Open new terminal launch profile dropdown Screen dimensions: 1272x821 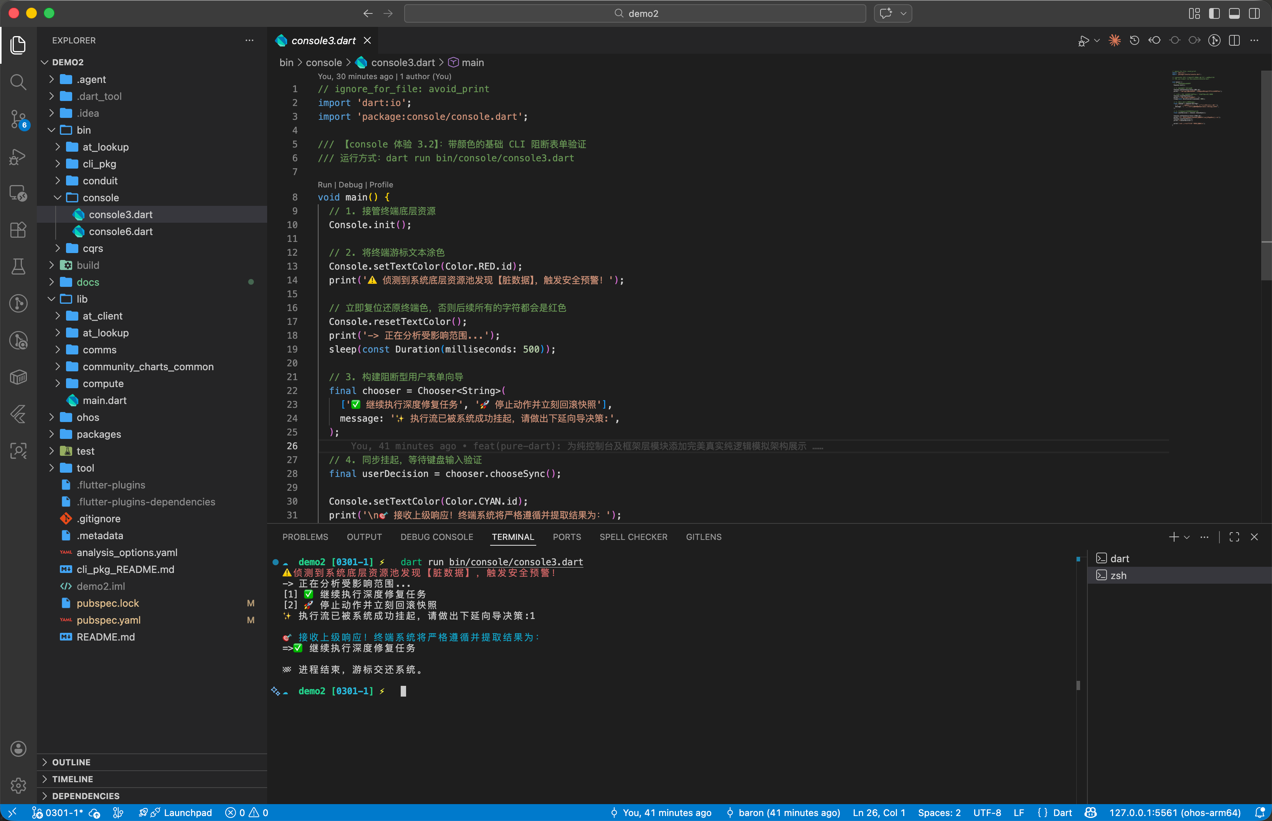pos(1187,537)
